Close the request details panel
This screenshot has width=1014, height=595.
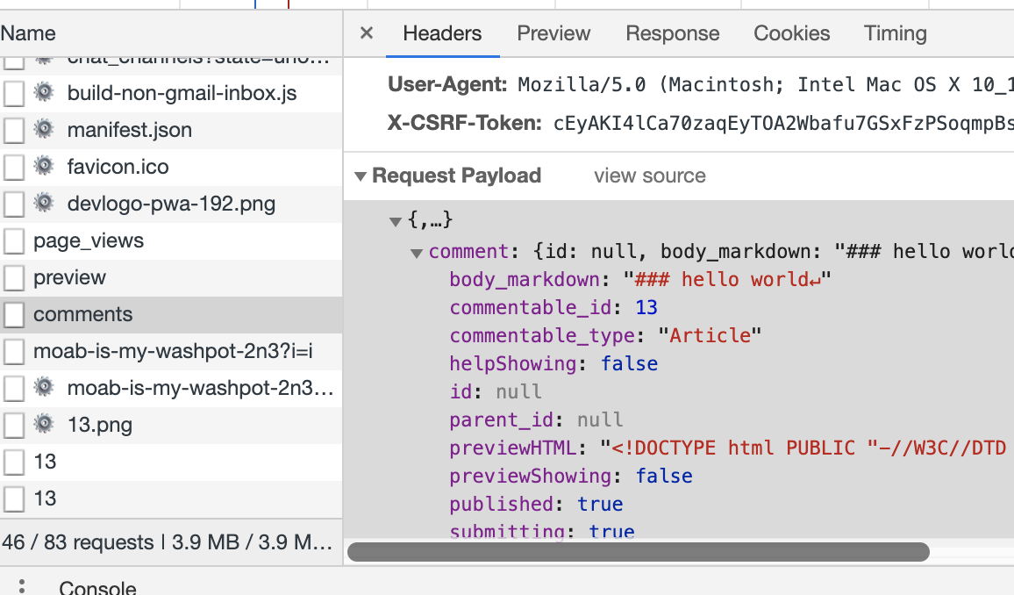coord(366,33)
